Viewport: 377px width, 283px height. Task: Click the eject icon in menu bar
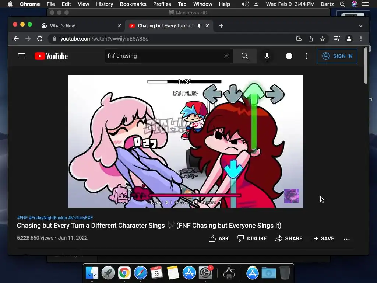click(256, 4)
